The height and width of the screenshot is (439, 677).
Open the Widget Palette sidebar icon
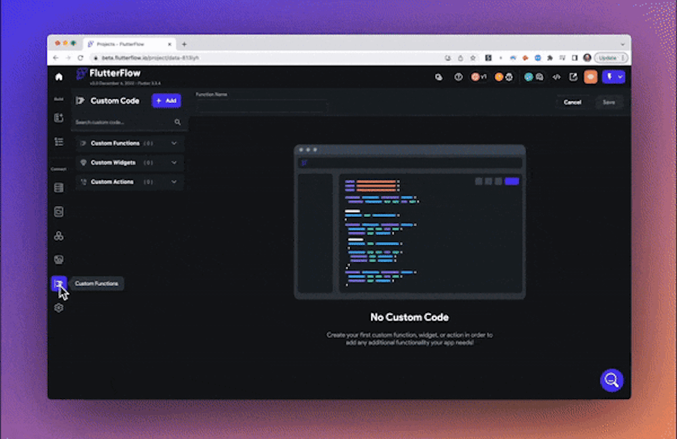point(59,118)
